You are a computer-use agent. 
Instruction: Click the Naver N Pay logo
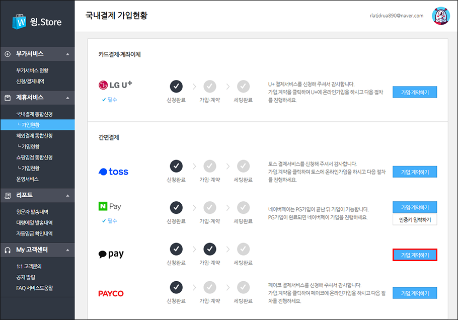click(110, 206)
